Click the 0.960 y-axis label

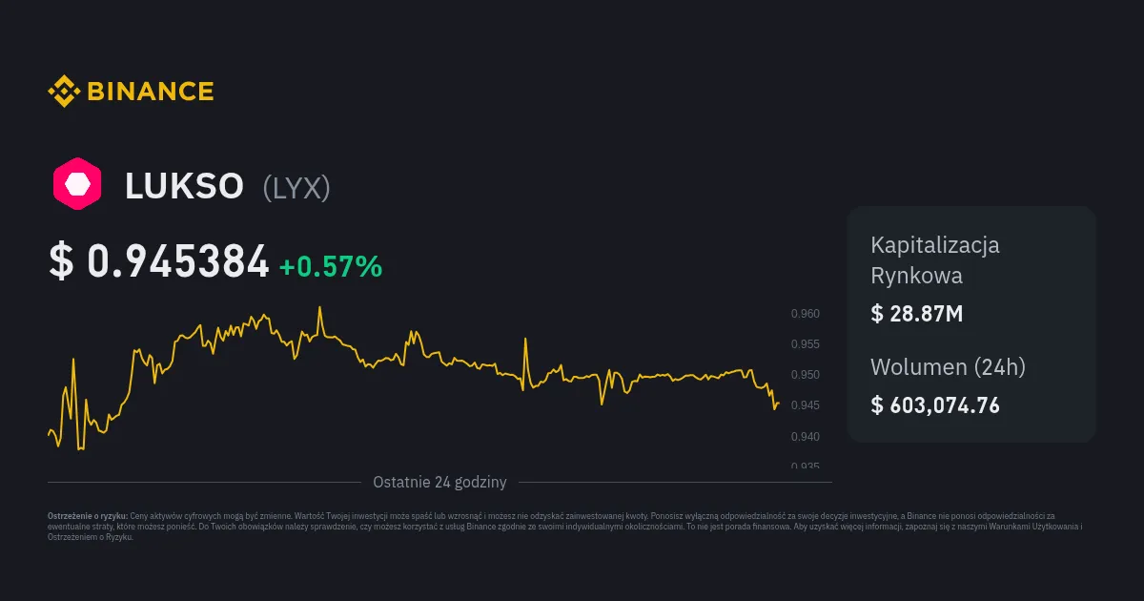tap(806, 314)
